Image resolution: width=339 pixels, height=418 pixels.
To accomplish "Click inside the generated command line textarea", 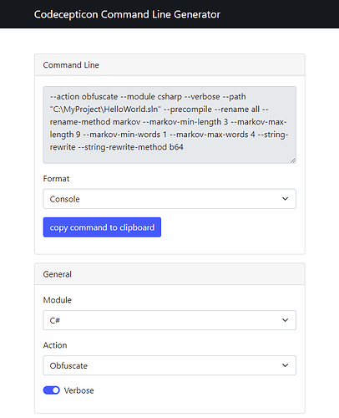I will 169,125.
